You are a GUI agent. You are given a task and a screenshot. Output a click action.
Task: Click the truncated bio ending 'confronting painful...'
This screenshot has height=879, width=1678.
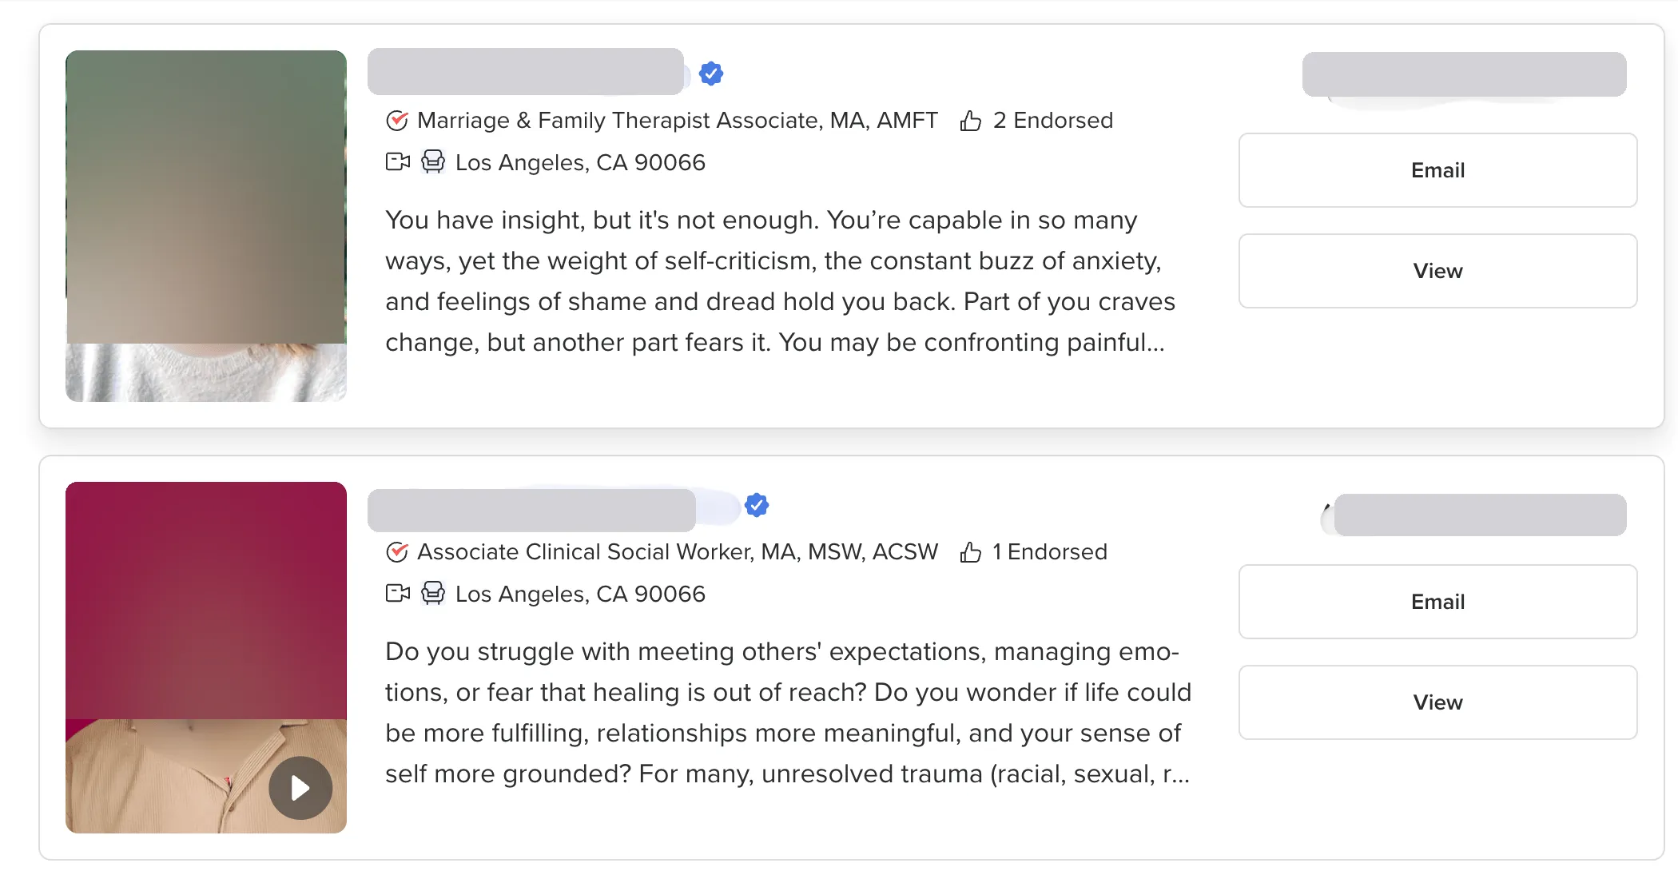[x=779, y=280]
